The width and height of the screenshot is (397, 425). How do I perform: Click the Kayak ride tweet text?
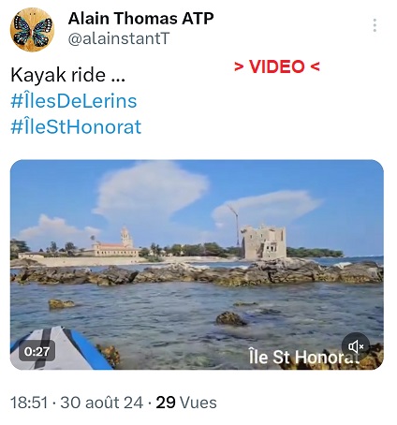pos(68,75)
